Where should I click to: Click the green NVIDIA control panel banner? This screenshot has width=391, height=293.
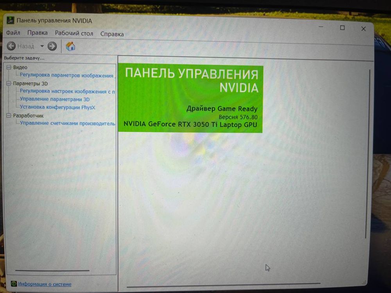coord(190,98)
